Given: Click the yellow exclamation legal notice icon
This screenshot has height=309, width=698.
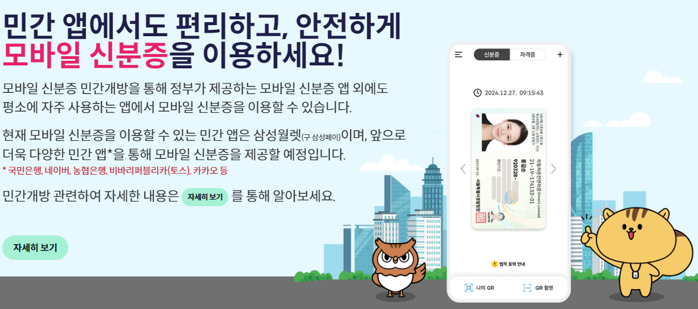Looking at the screenshot, I should [x=494, y=264].
